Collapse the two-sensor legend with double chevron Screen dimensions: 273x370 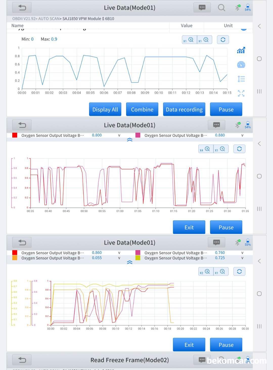[x=130, y=140]
